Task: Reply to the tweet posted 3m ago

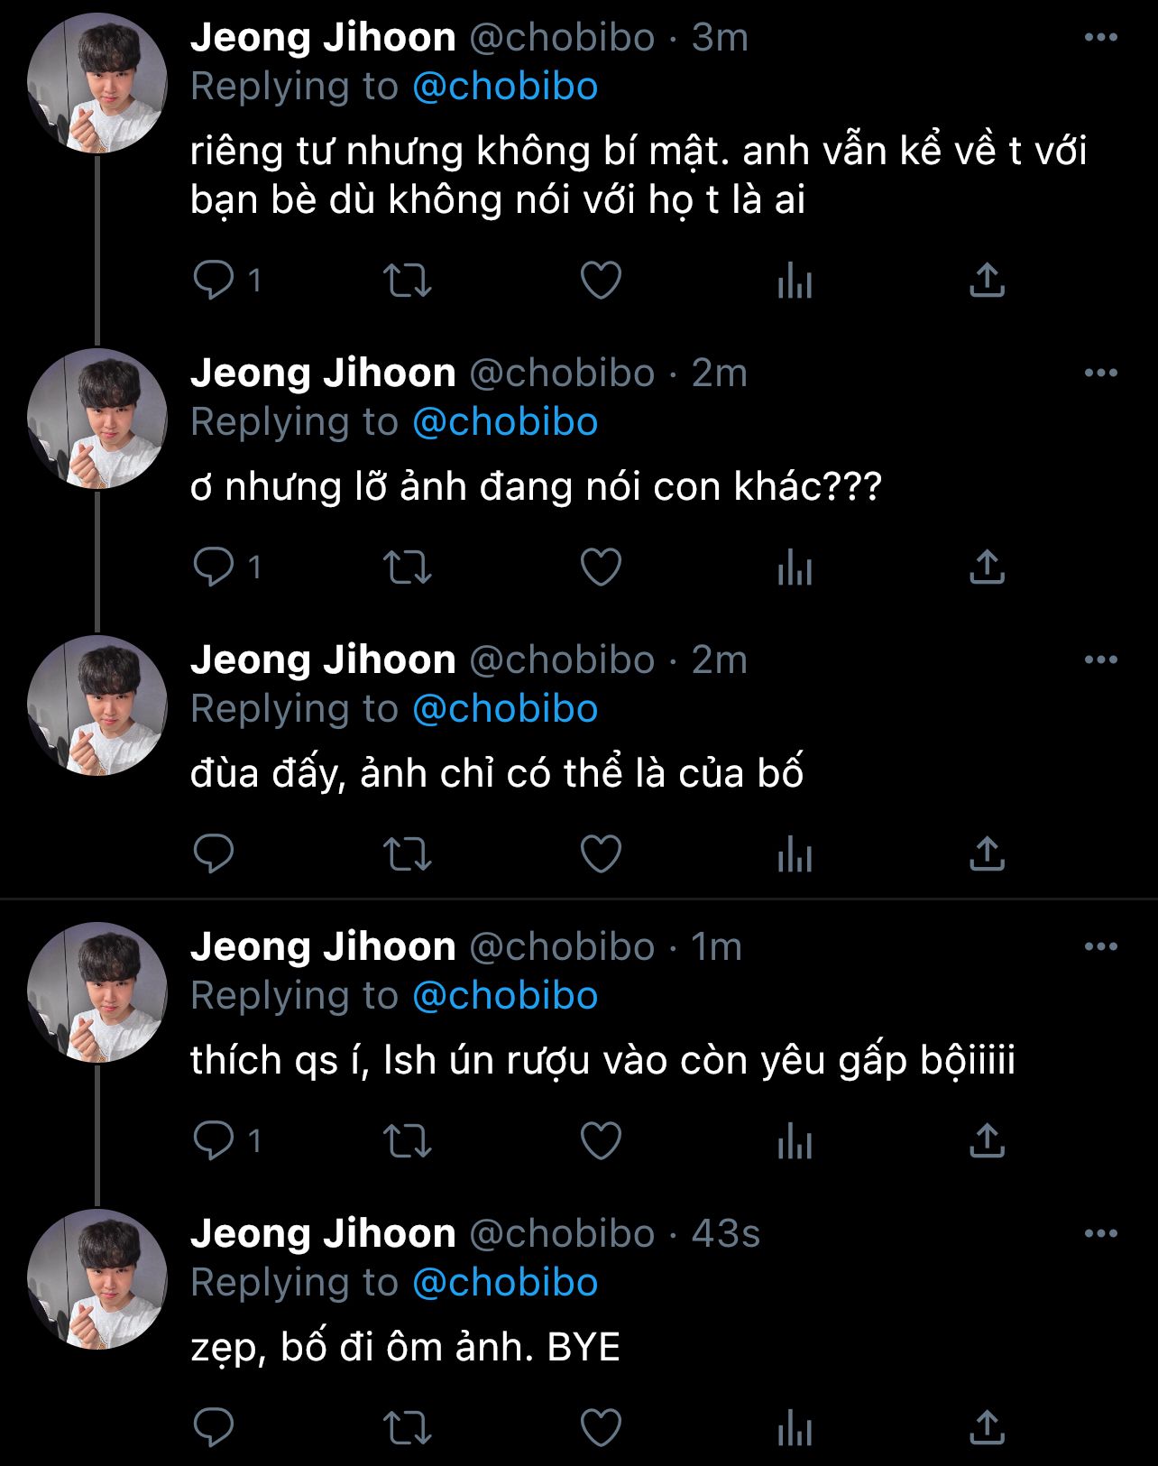Action: point(214,280)
